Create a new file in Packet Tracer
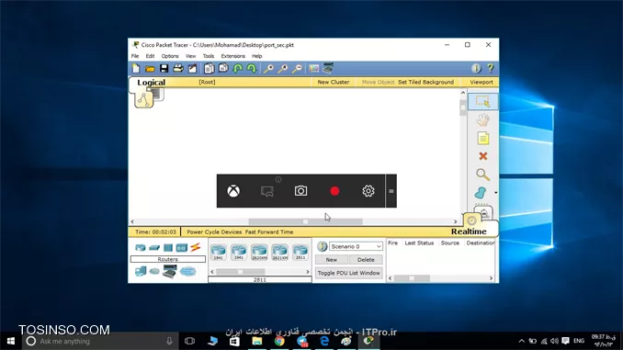This screenshot has width=623, height=350. tap(136, 68)
